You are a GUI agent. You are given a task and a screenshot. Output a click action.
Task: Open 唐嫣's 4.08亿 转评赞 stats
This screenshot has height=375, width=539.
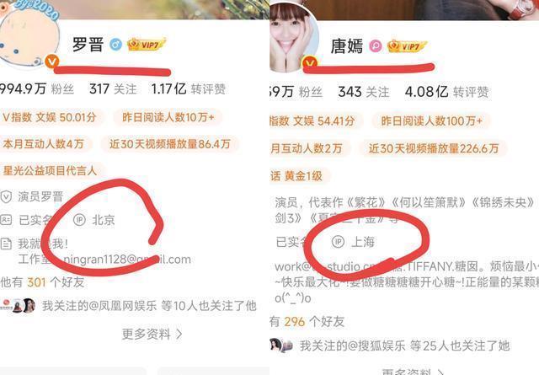446,92
